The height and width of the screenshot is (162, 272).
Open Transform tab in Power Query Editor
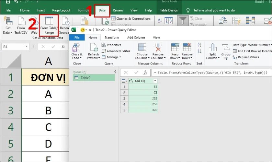click(112, 38)
